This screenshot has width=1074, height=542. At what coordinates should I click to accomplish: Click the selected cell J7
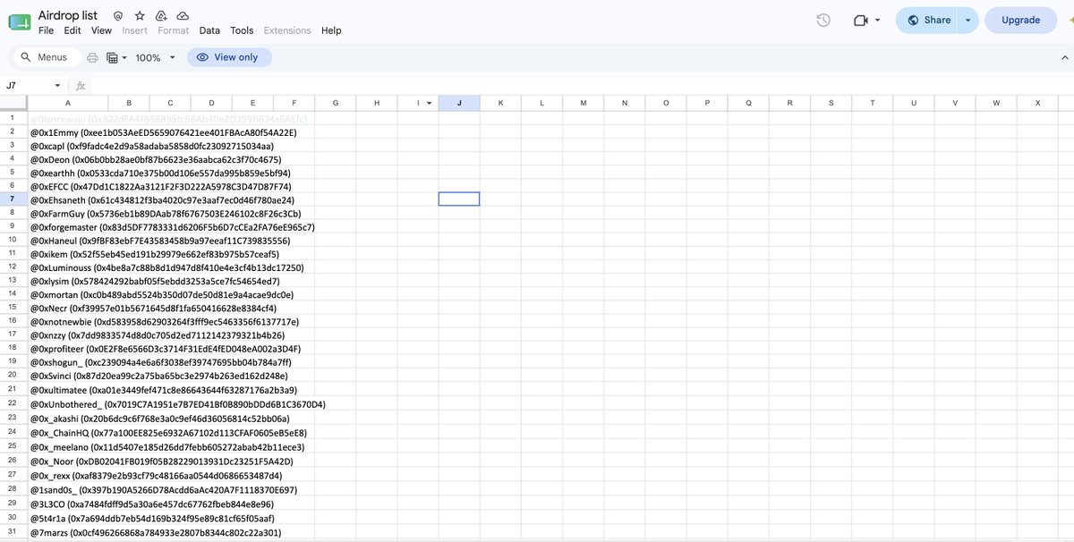(x=459, y=199)
